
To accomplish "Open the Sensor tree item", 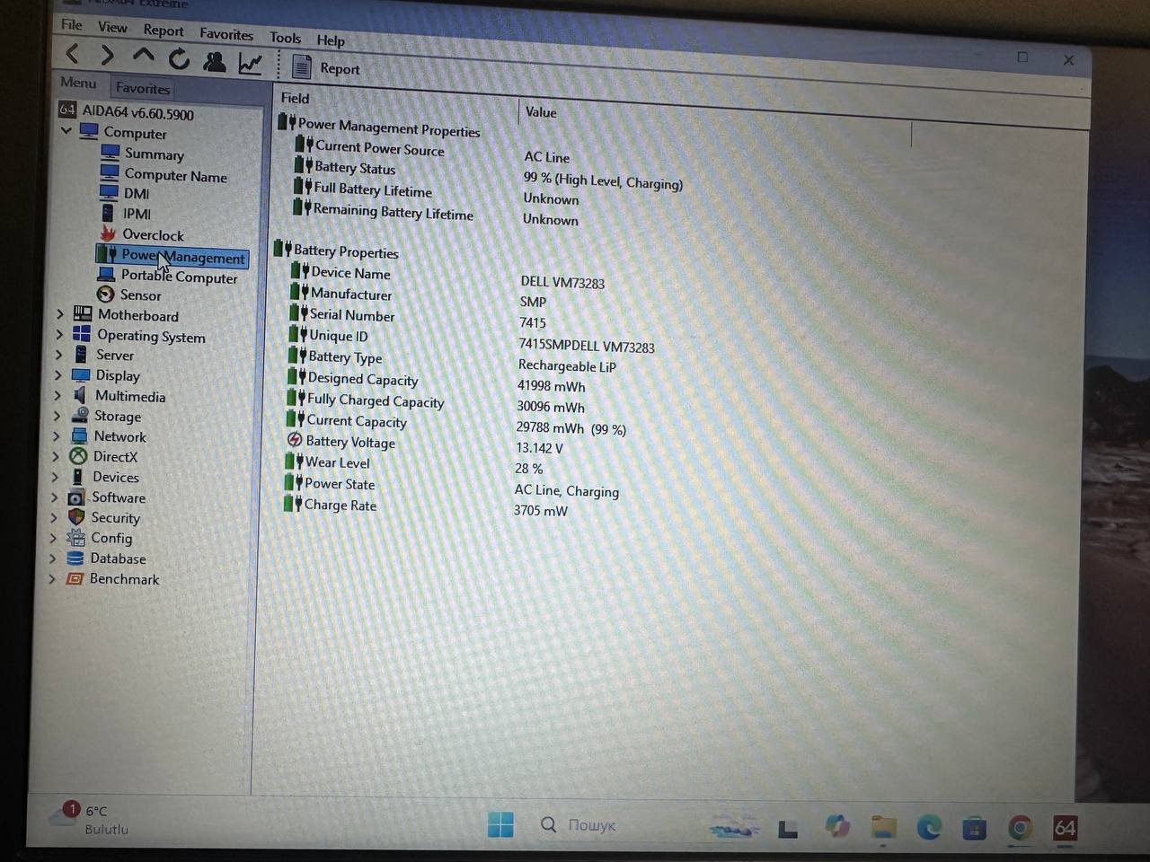I will click(129, 295).
